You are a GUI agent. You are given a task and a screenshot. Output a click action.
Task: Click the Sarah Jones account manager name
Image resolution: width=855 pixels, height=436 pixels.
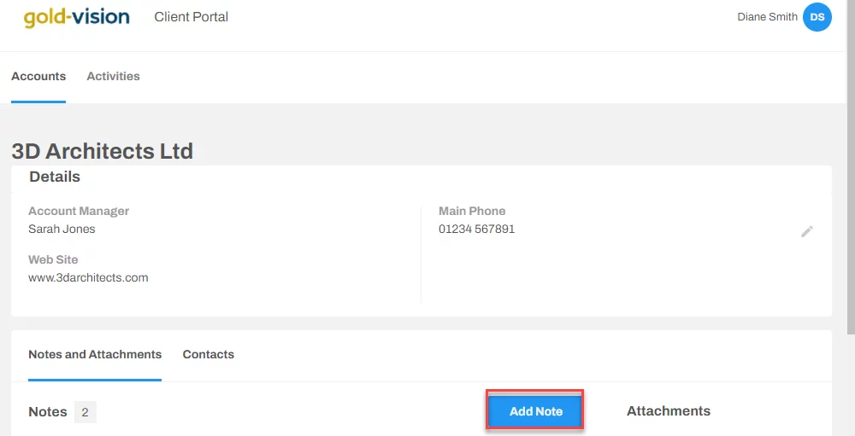click(62, 230)
